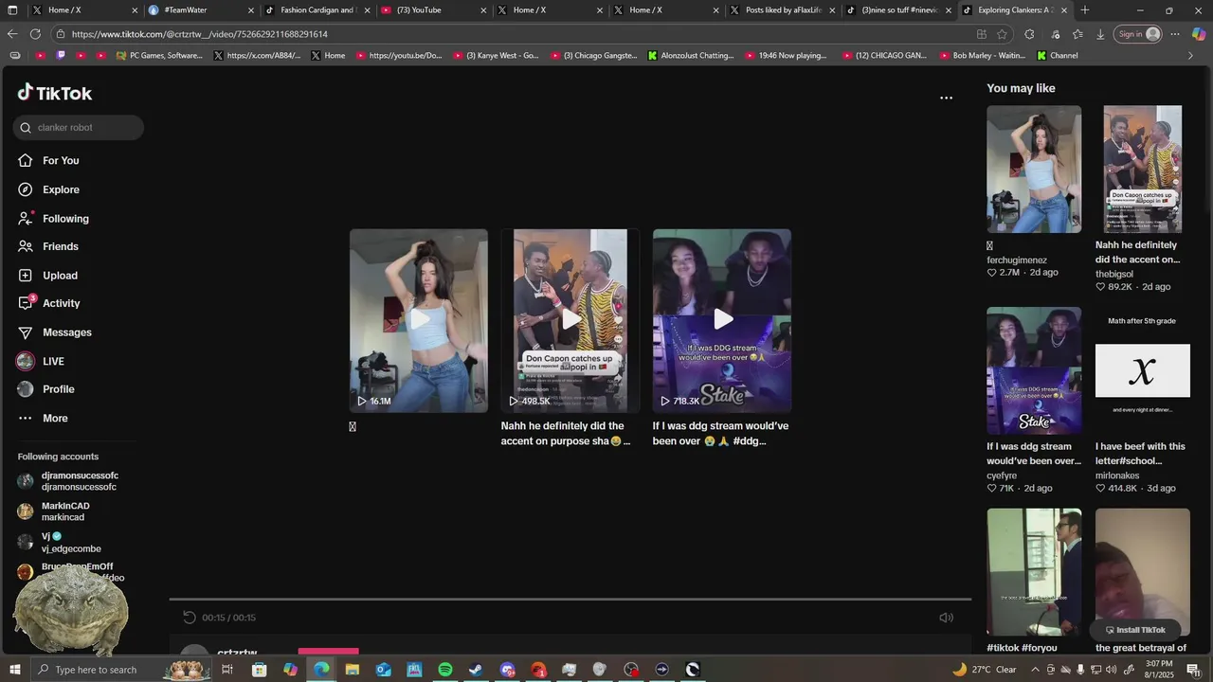The image size is (1213, 682).
Task: Open the Friends page
Action: (x=48, y=246)
